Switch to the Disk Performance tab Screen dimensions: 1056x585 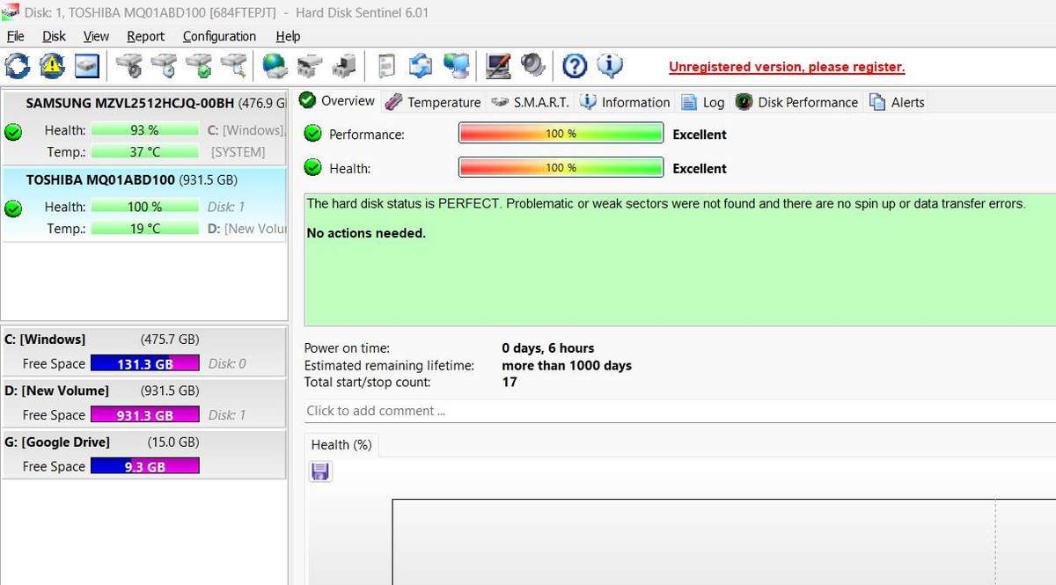(x=797, y=102)
